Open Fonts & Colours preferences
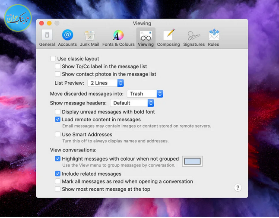 coord(118,35)
